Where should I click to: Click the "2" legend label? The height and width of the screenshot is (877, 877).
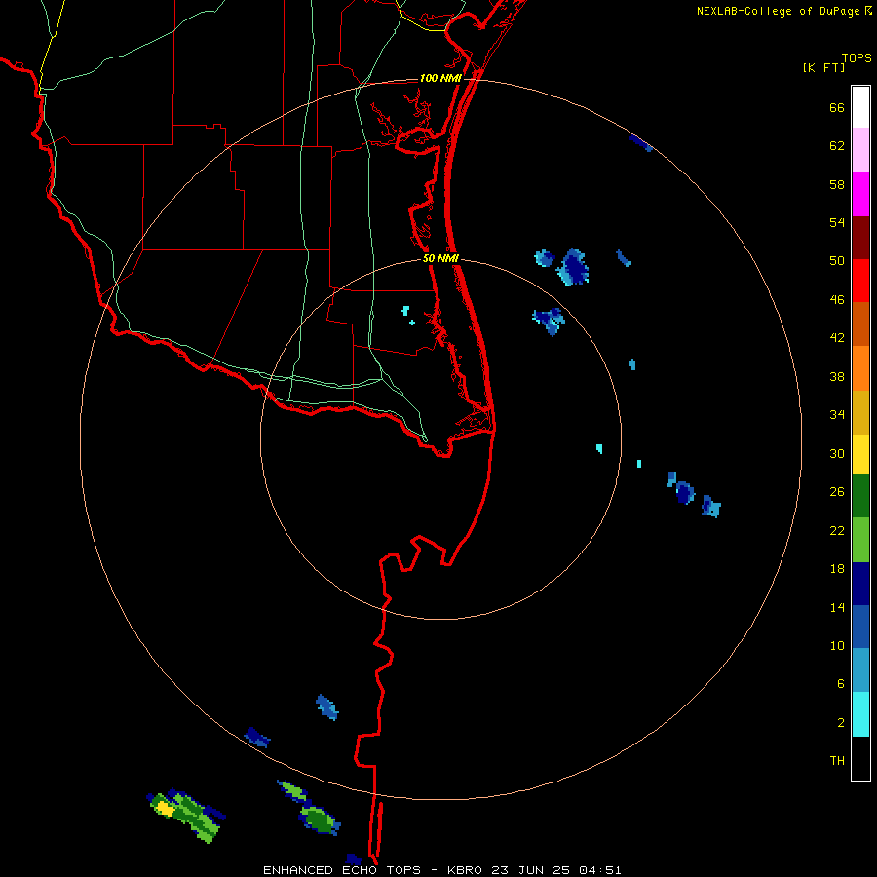click(841, 723)
